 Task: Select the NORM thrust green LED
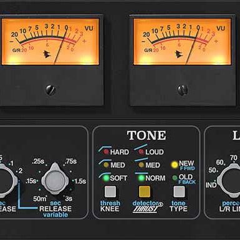click(x=142, y=178)
